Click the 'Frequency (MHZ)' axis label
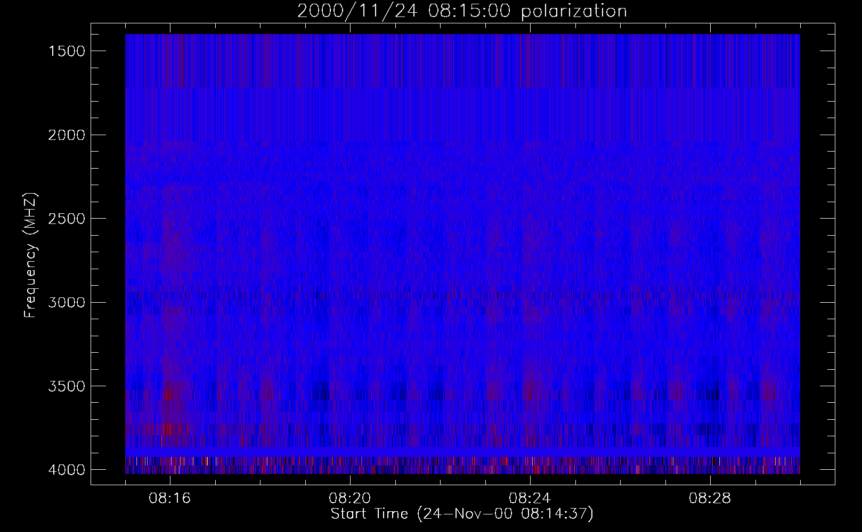Screen dimensions: 862x532 pyautogui.click(x=30, y=255)
